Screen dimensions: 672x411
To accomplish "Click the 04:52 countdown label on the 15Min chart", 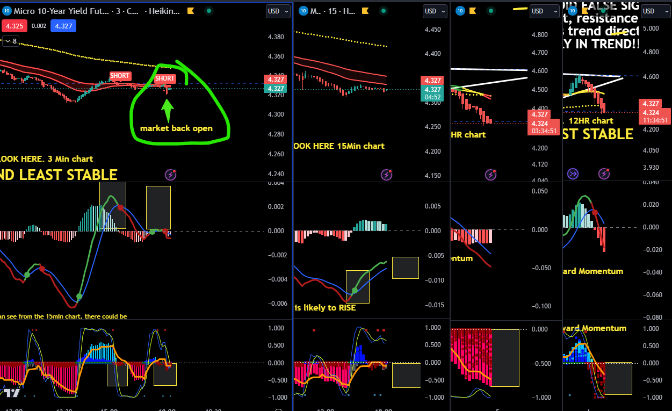I will click(x=433, y=98).
